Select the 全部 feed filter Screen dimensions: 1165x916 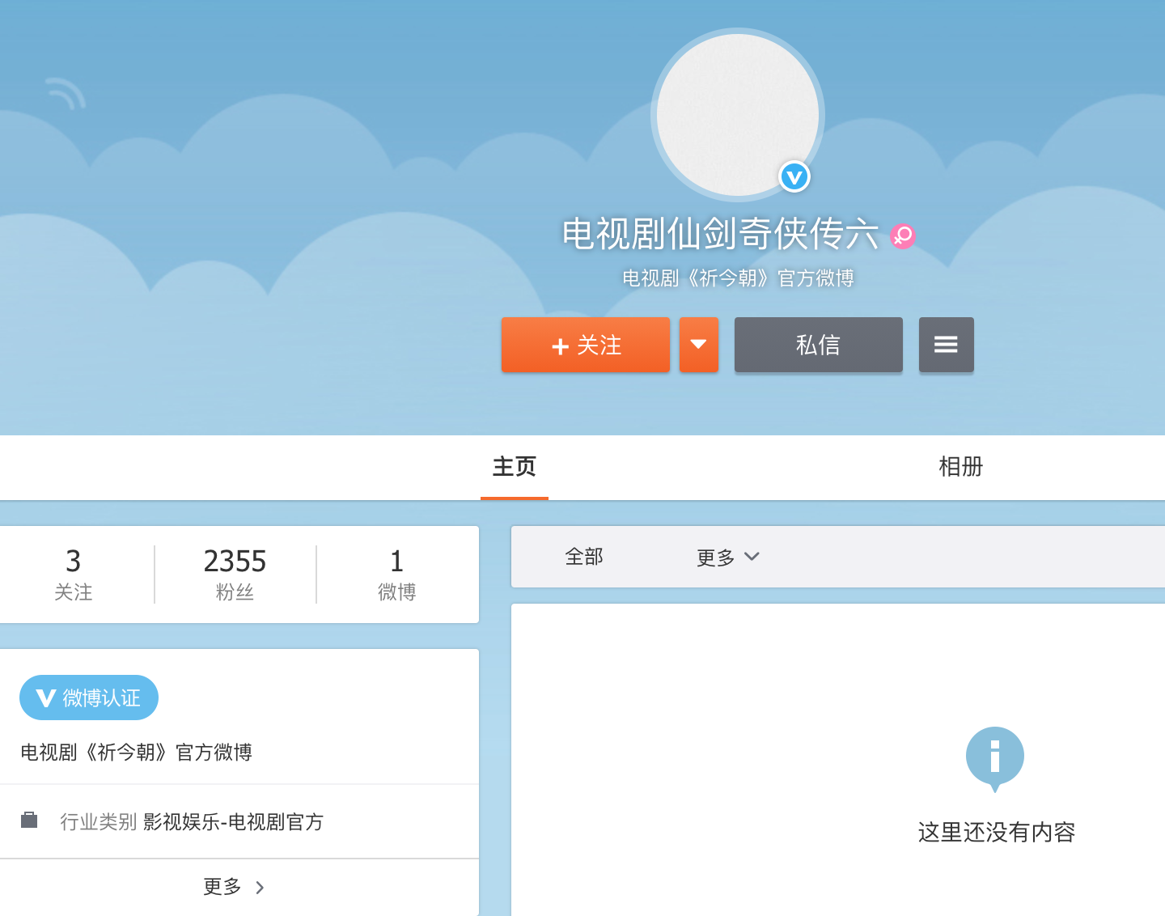pyautogui.click(x=584, y=557)
